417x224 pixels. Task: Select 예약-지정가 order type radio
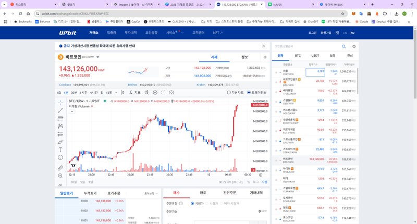221,203
